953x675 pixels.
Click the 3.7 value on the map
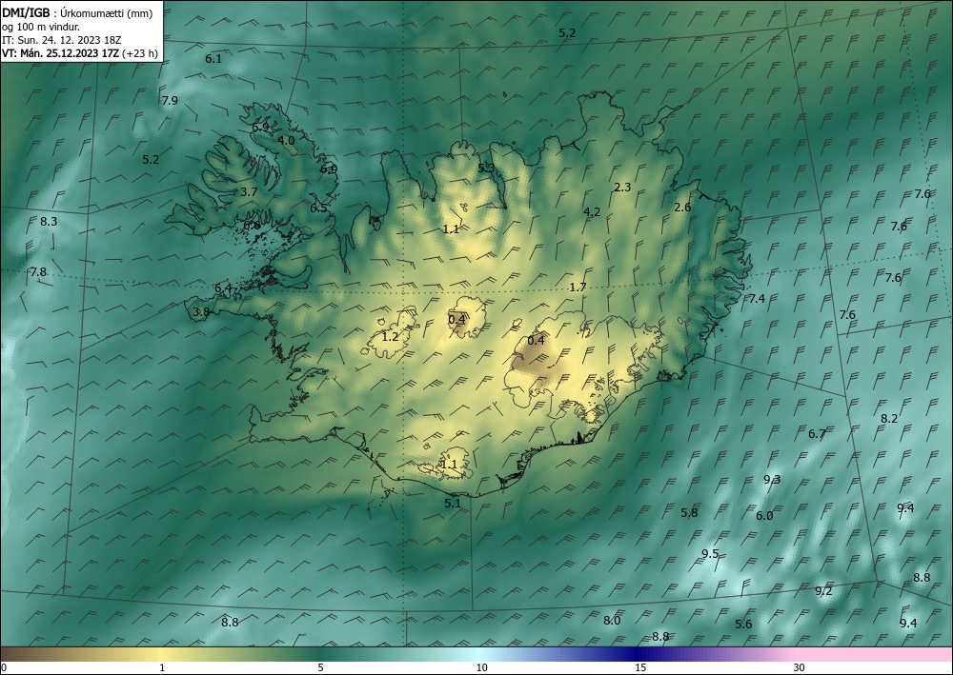point(249,191)
